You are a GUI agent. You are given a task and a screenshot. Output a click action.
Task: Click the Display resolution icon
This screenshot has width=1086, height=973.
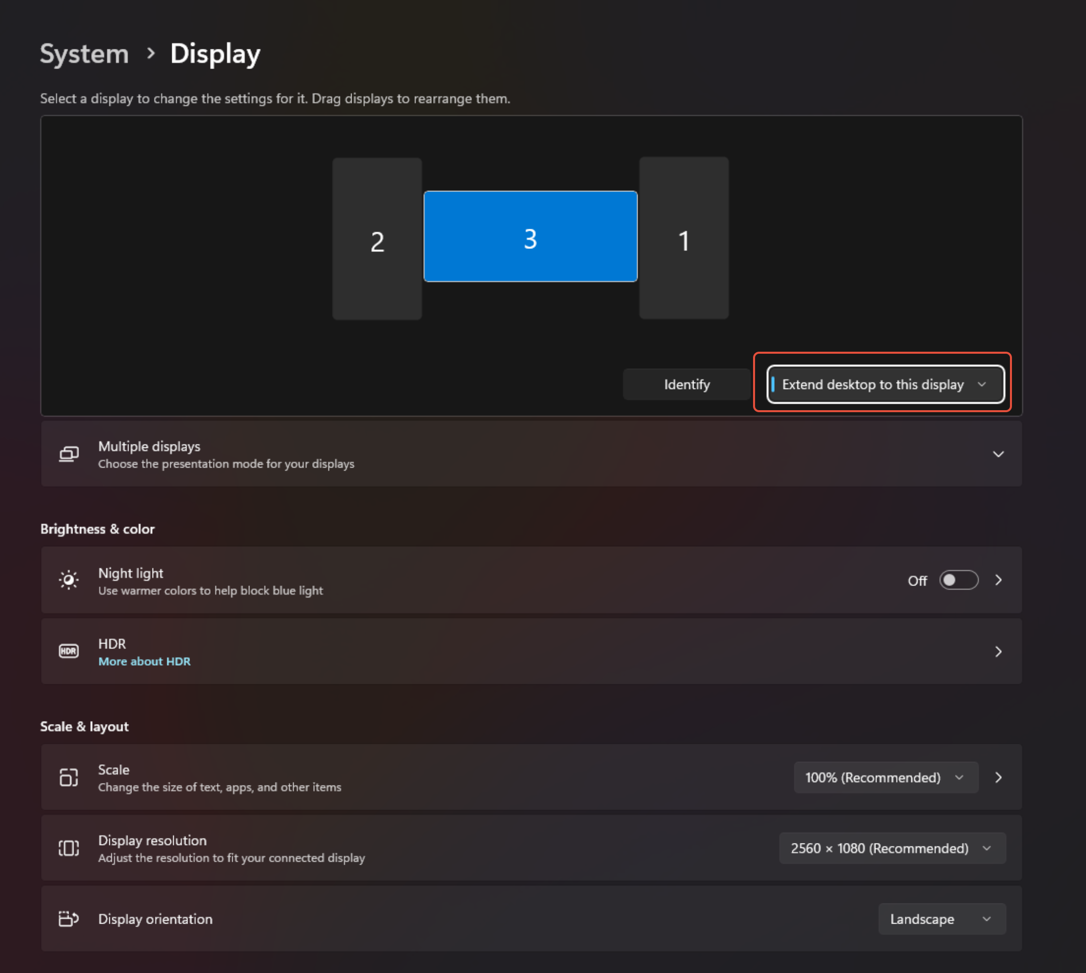coord(69,848)
